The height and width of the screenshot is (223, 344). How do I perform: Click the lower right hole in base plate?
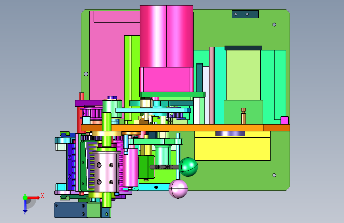pyautogui.click(x=274, y=175)
